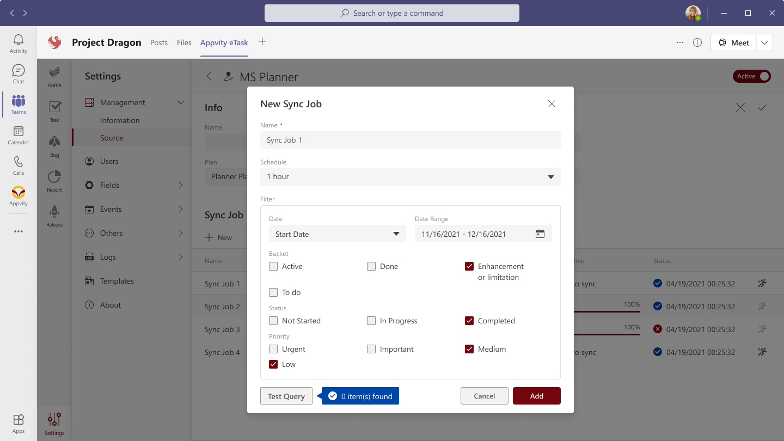Click calendar icon in Date Range field
Viewport: 784px width, 441px height.
(540, 234)
